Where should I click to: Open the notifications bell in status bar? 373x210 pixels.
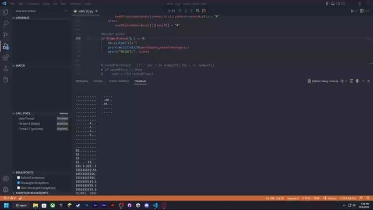pyautogui.click(x=368, y=198)
